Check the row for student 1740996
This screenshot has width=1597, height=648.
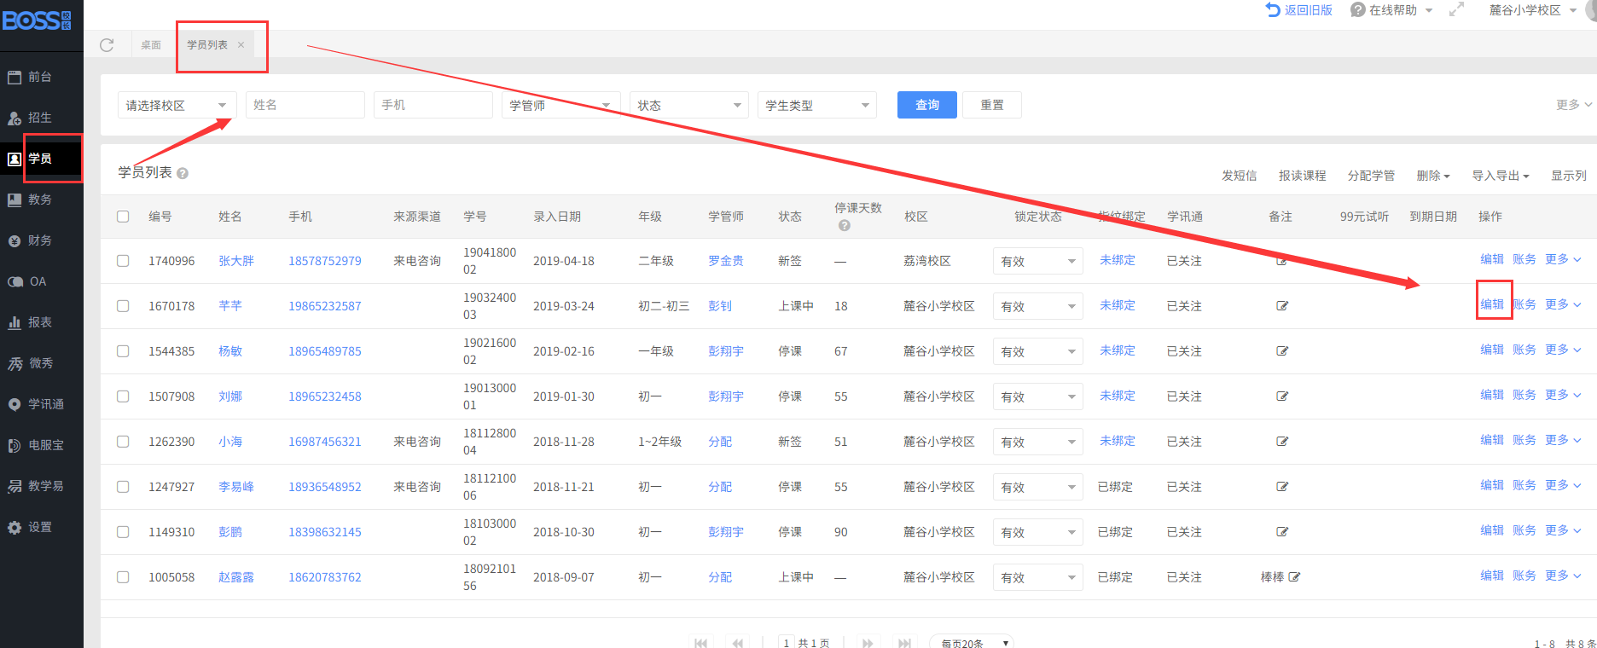pyautogui.click(x=123, y=261)
